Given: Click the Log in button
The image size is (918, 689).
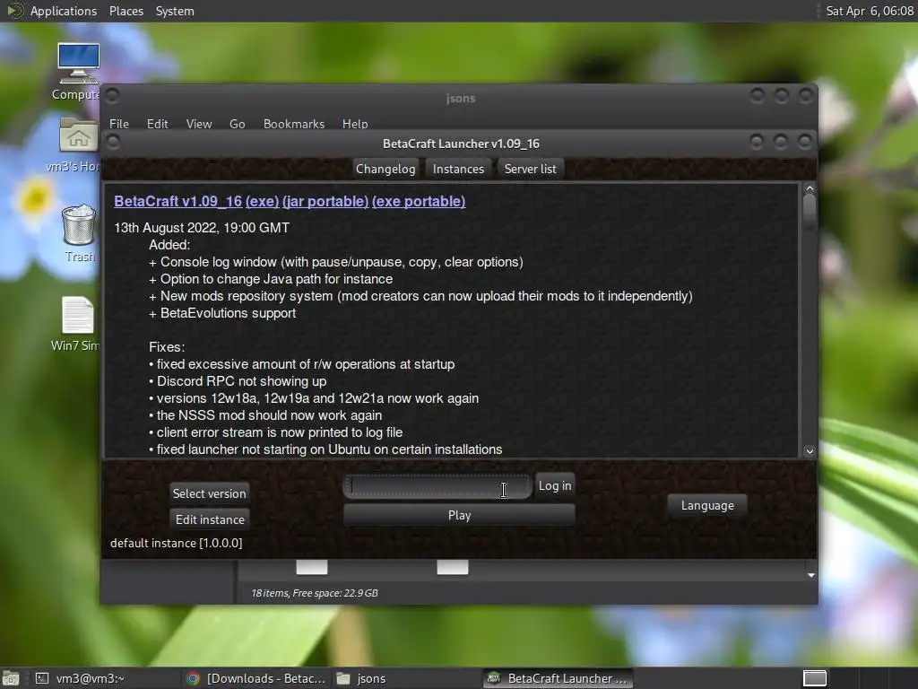Looking at the screenshot, I should point(554,485).
